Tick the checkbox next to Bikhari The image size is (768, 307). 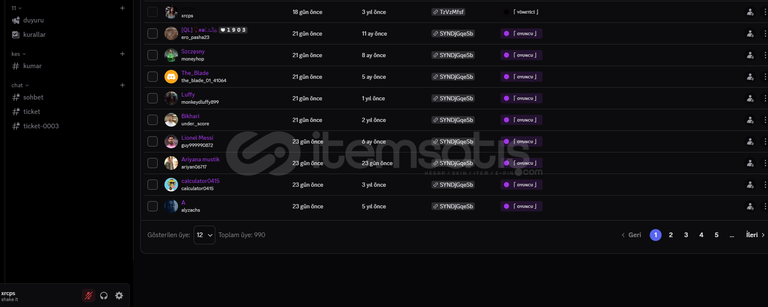tap(153, 120)
